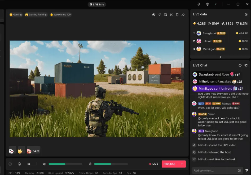
Task: Mute the microphone
Action: point(90,164)
